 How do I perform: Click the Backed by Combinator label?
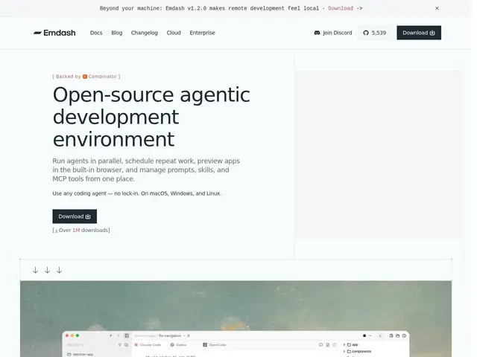(x=86, y=77)
